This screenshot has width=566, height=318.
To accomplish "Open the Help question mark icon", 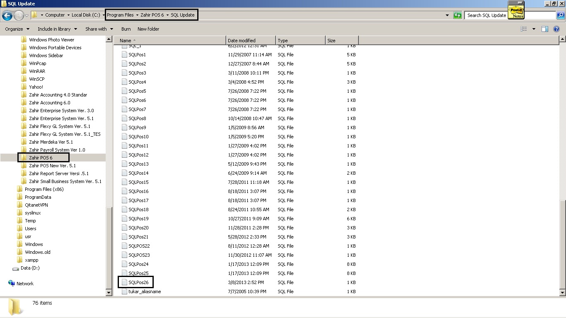I will [556, 29].
